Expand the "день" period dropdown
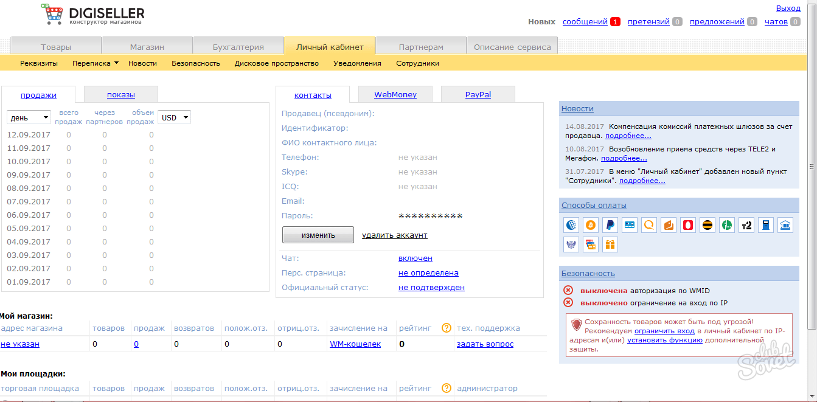This screenshot has height=402, width=817. click(x=29, y=117)
